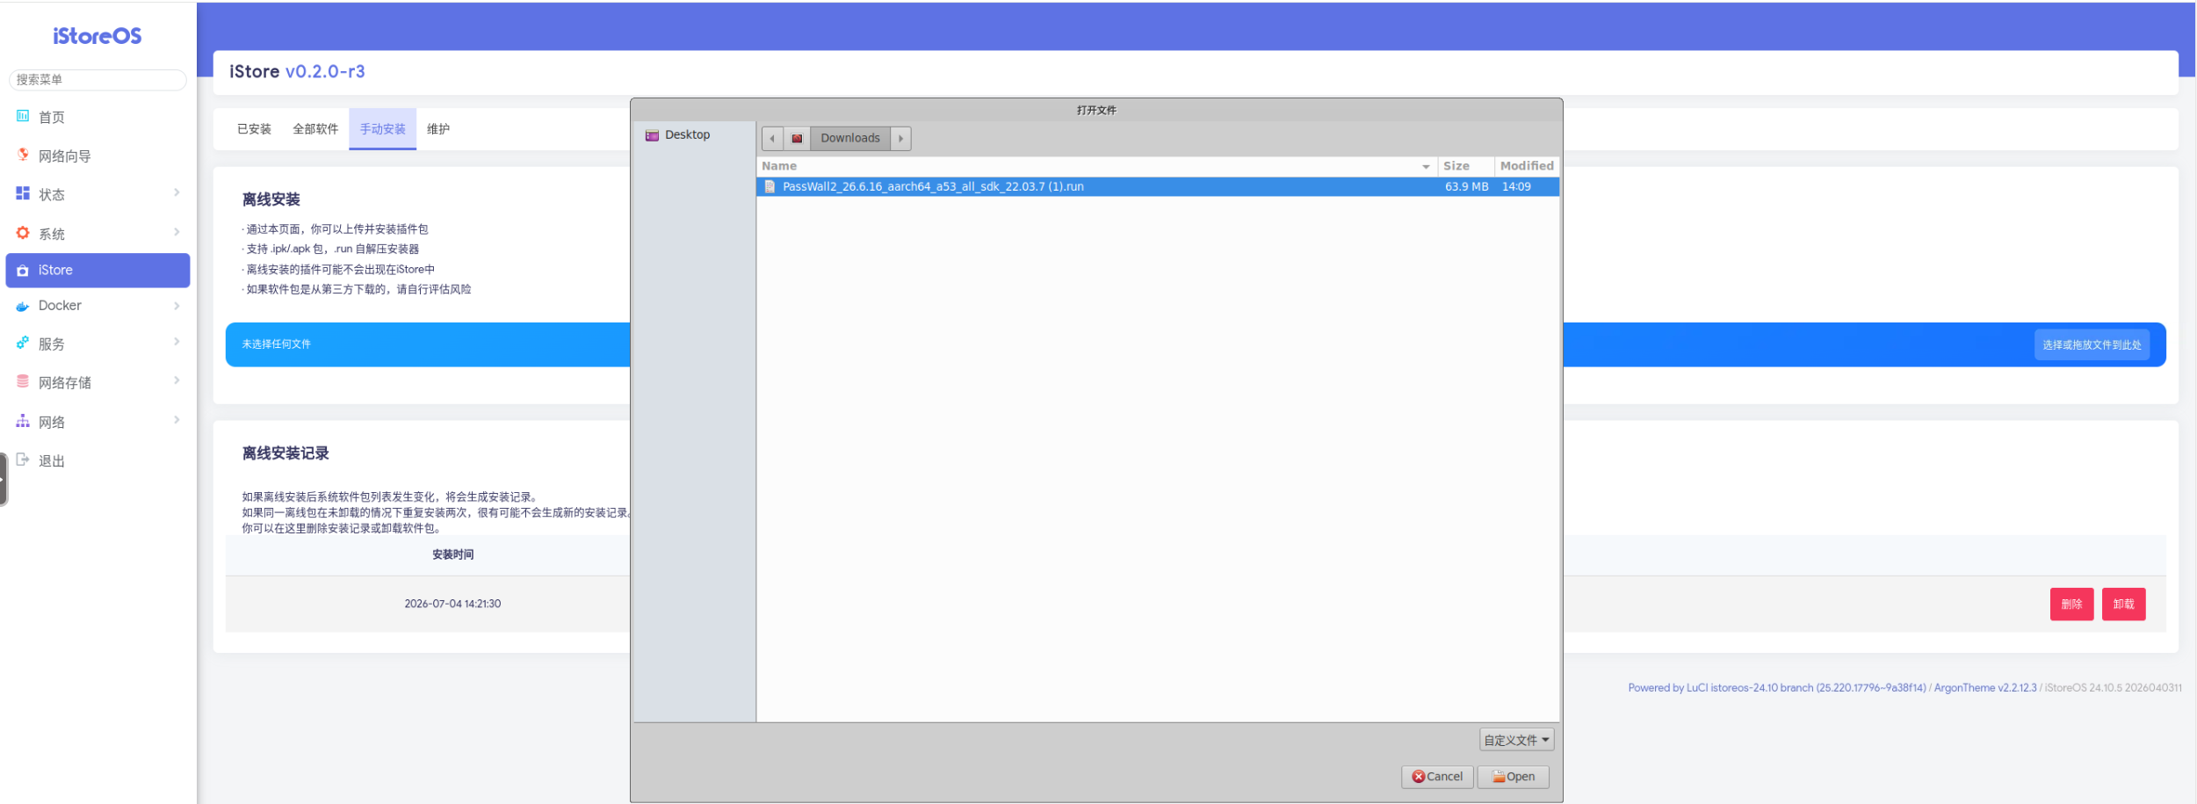Screen dimensions: 2197x804
Task: Click the 状态 status grid icon
Action: point(23,193)
